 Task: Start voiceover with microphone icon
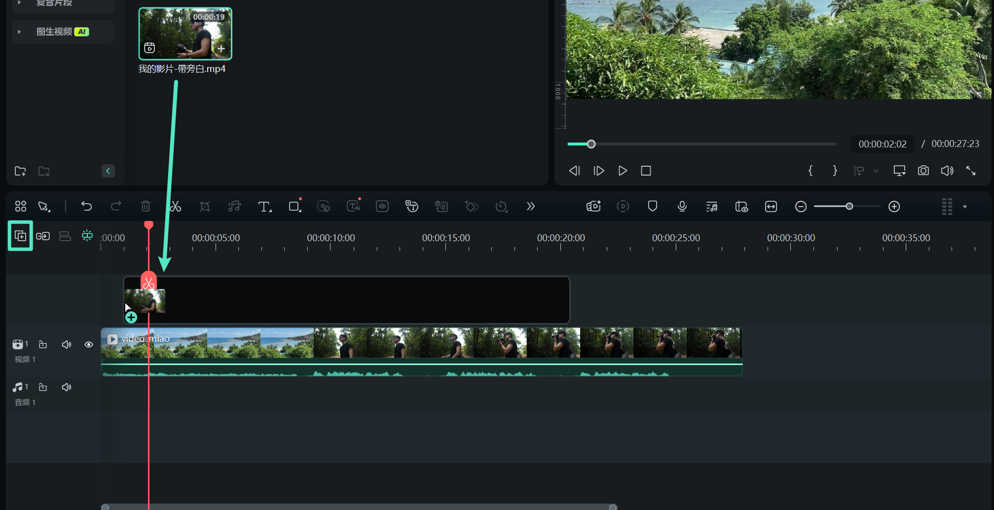[x=682, y=206]
